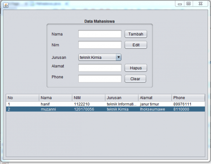The width and height of the screenshot is (211, 164).
Task: Focus the Nim text field
Action: pyautogui.click(x=100, y=45)
